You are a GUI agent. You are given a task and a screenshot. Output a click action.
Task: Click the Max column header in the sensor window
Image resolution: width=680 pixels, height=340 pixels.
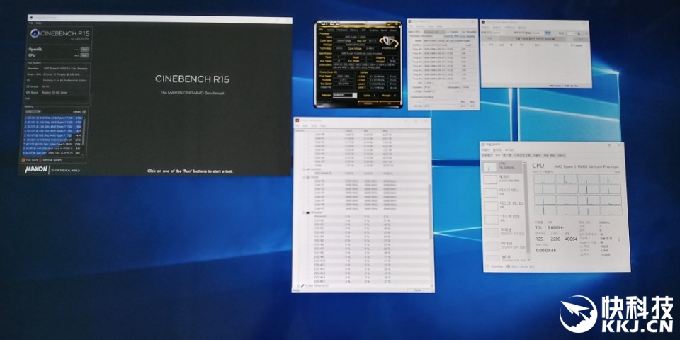385,130
